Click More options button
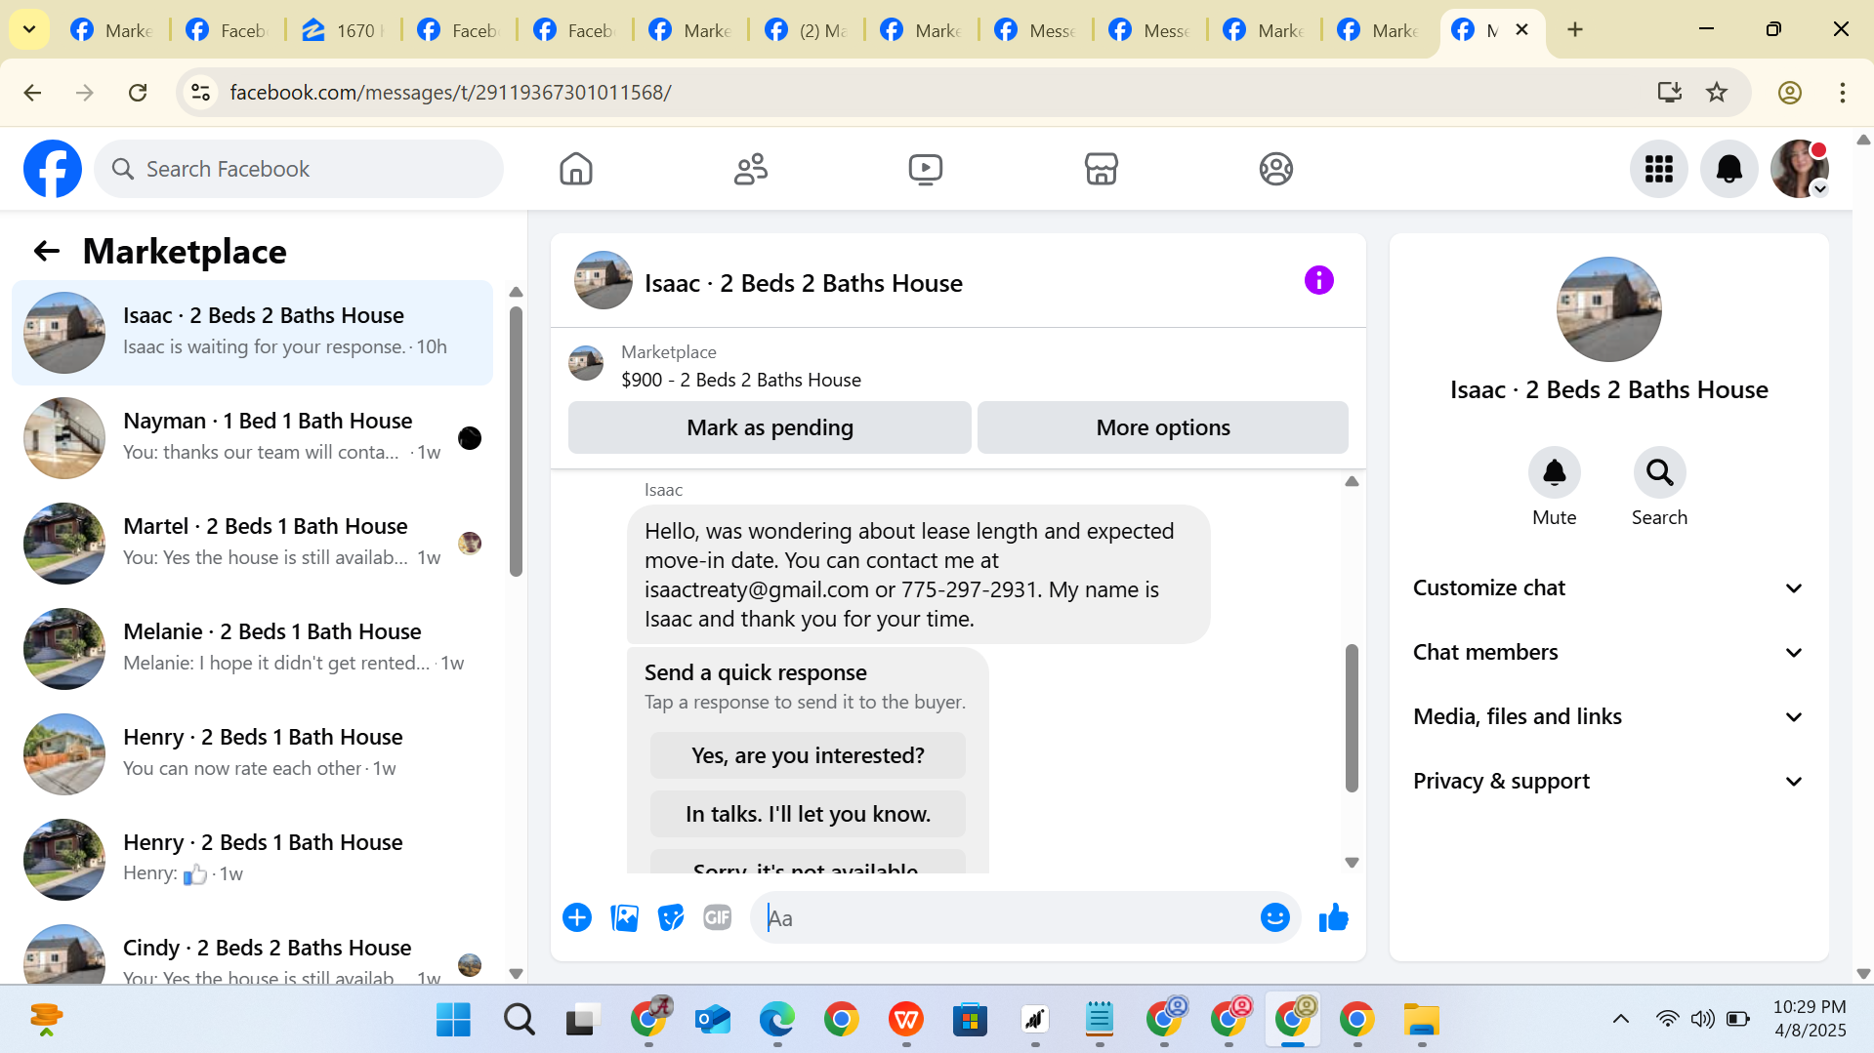Image resolution: width=1874 pixels, height=1053 pixels. point(1162,427)
